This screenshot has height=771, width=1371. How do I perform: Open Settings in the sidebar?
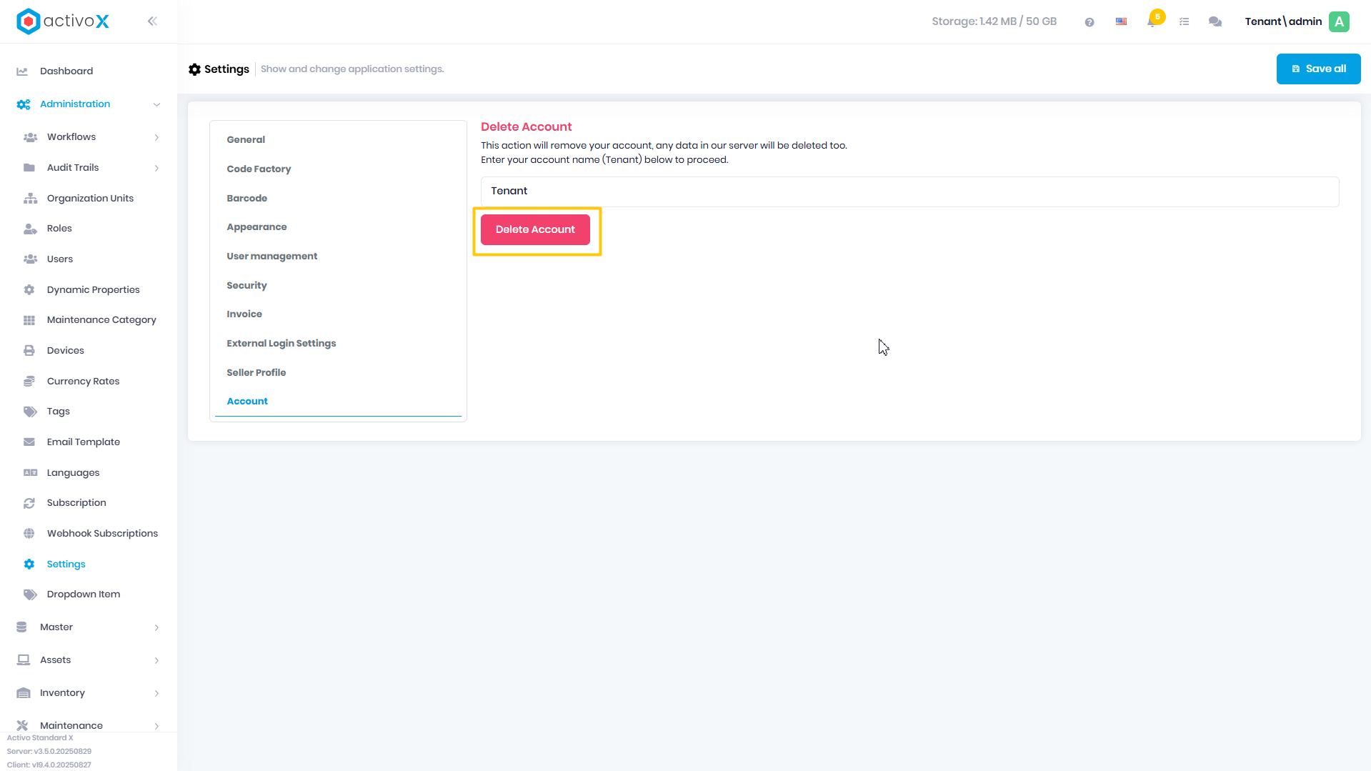pyautogui.click(x=66, y=564)
